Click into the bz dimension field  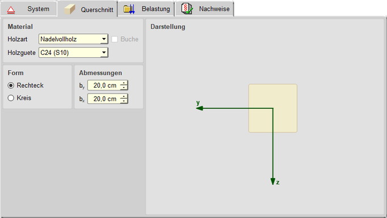pyautogui.click(x=104, y=99)
